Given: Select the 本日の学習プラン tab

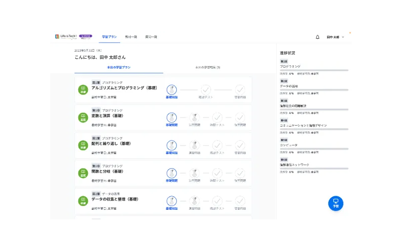Looking at the screenshot, I should click(x=119, y=67).
